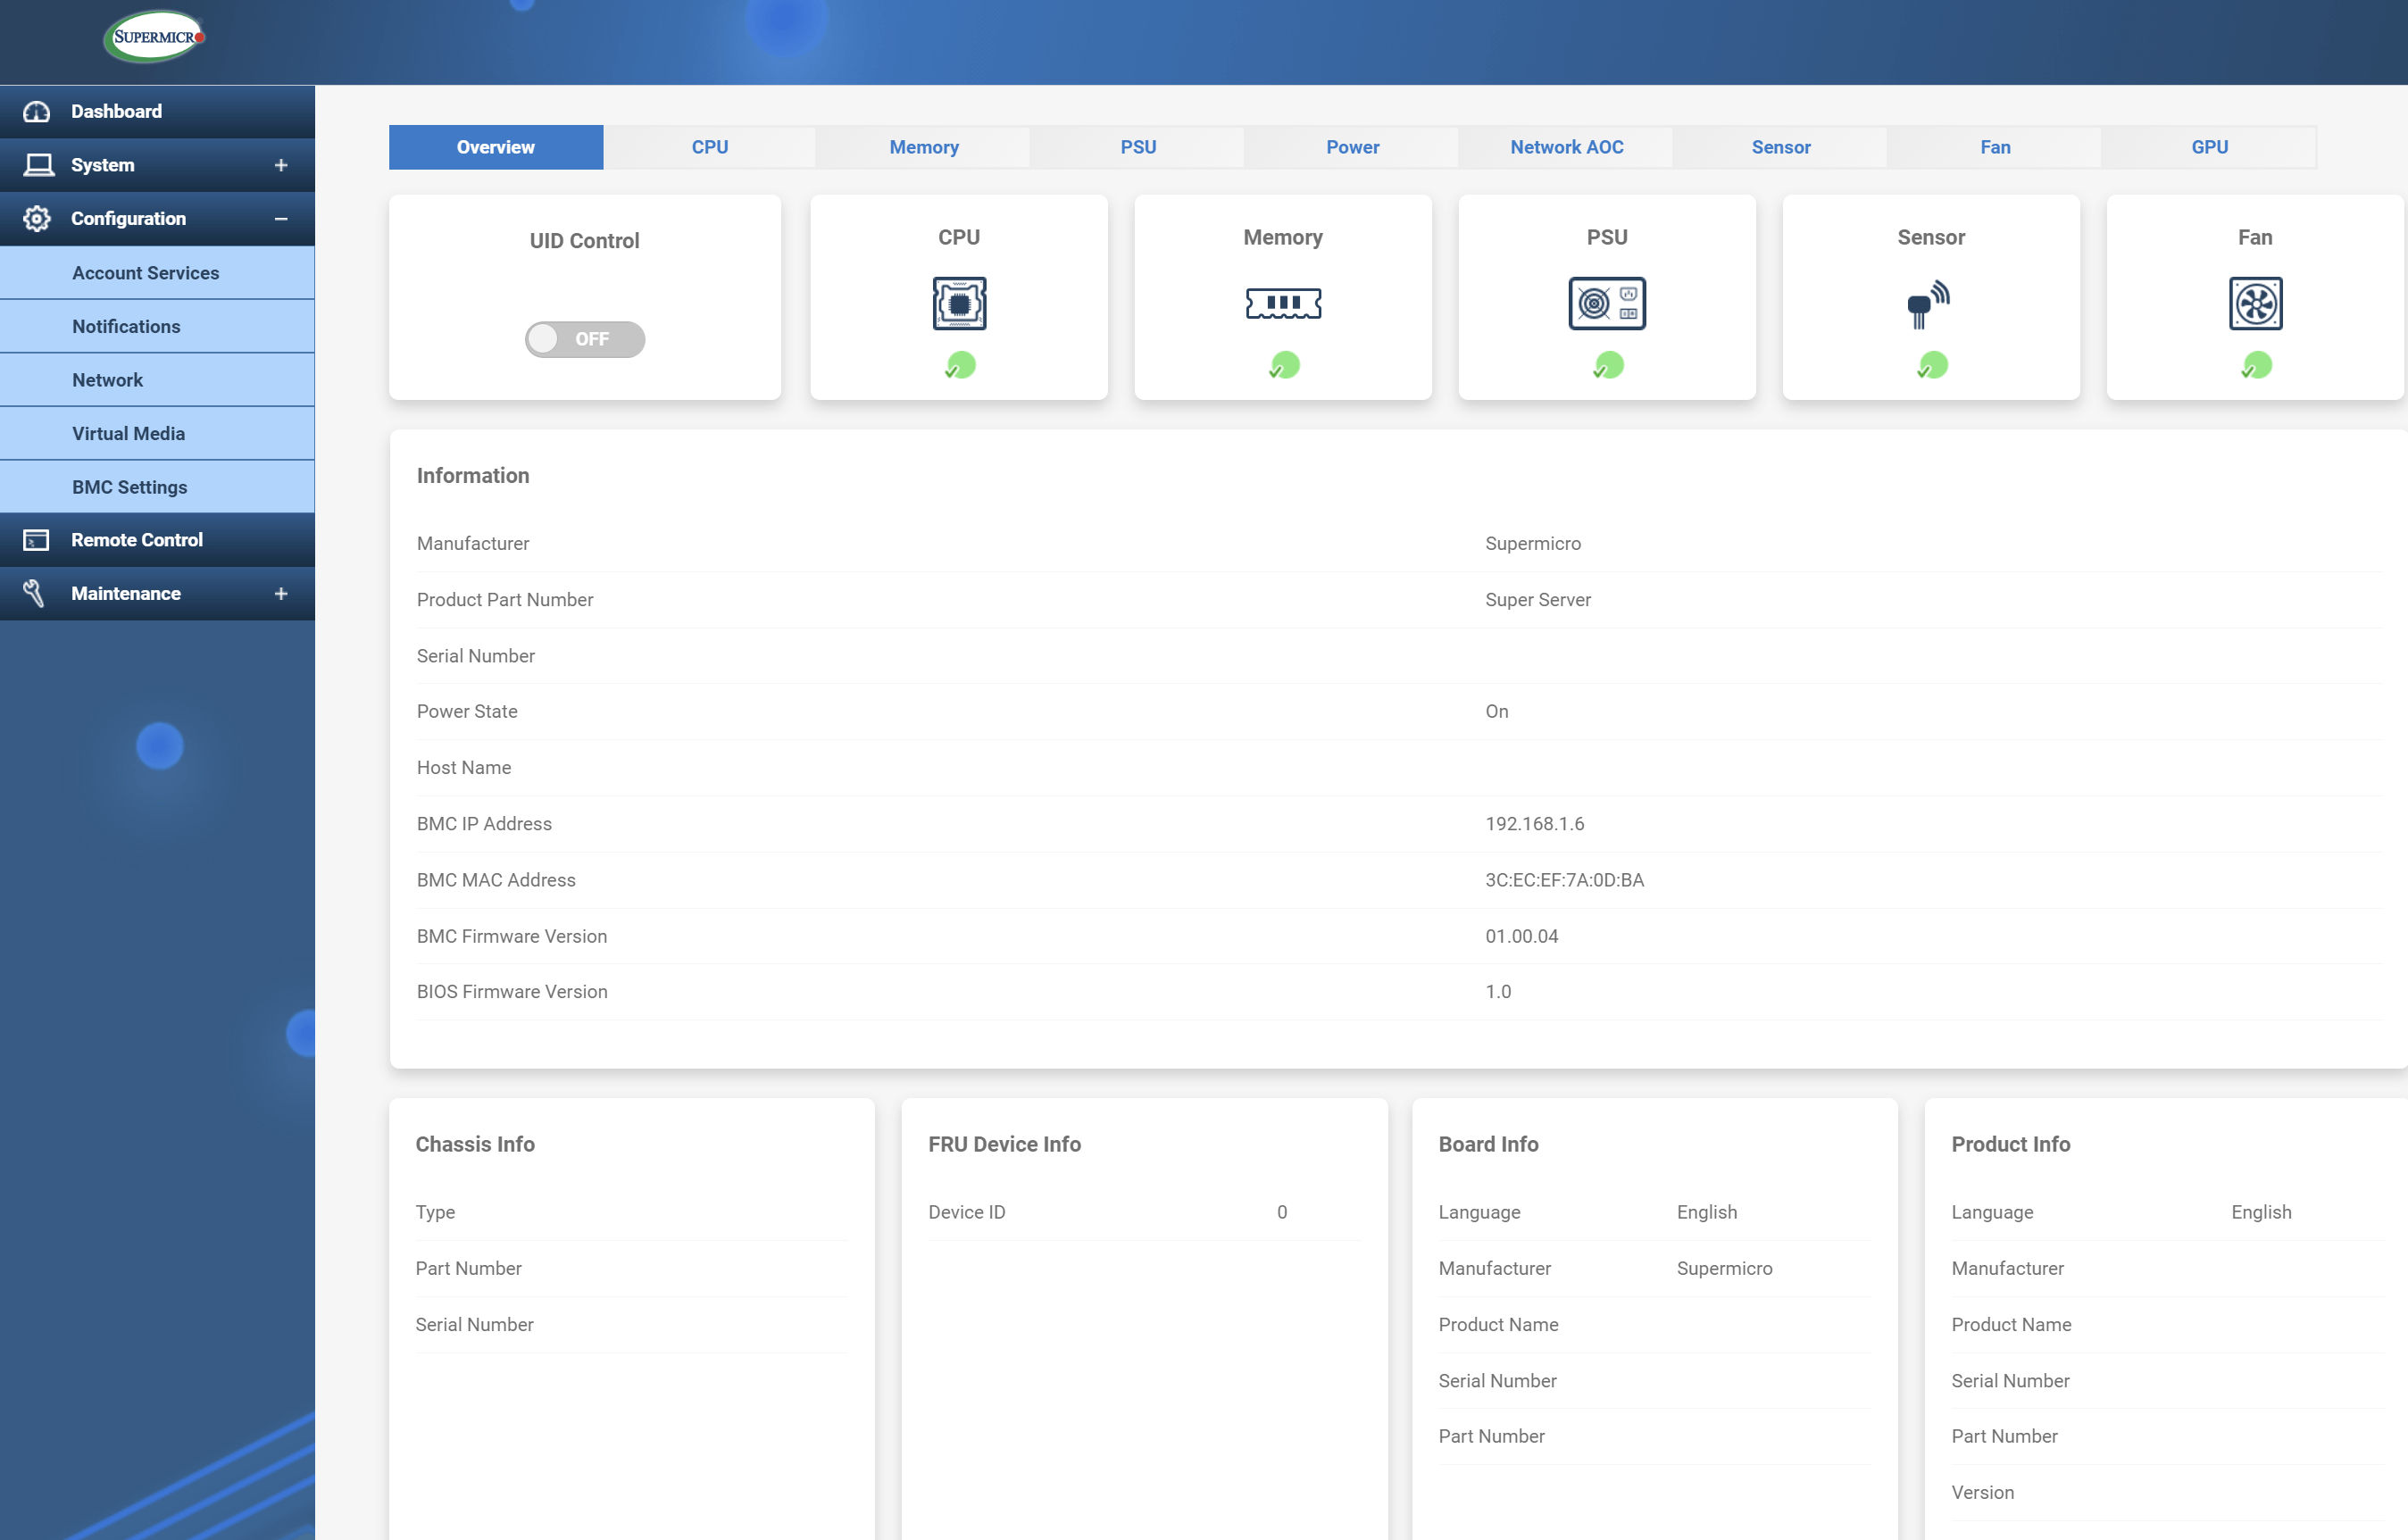Screen dimensions: 2408x1540
Task: Click the Dashboard gauge icon
Action: point(36,112)
